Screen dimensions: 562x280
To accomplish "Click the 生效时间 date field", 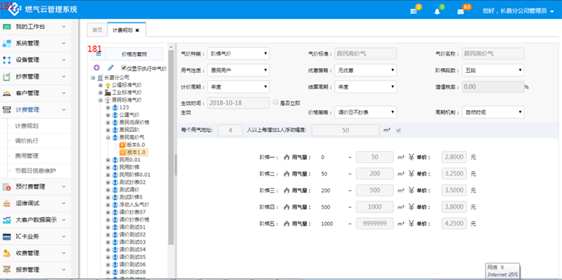I will 238,102.
